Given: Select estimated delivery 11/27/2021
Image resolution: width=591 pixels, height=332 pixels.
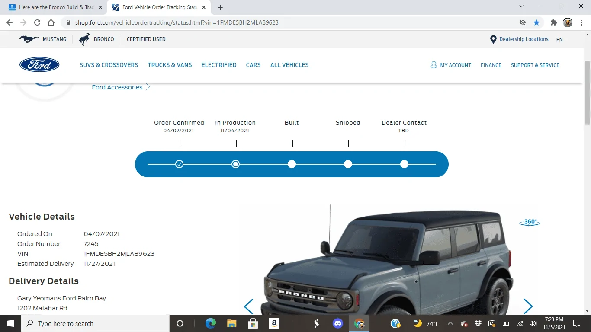Looking at the screenshot, I should coord(100,264).
